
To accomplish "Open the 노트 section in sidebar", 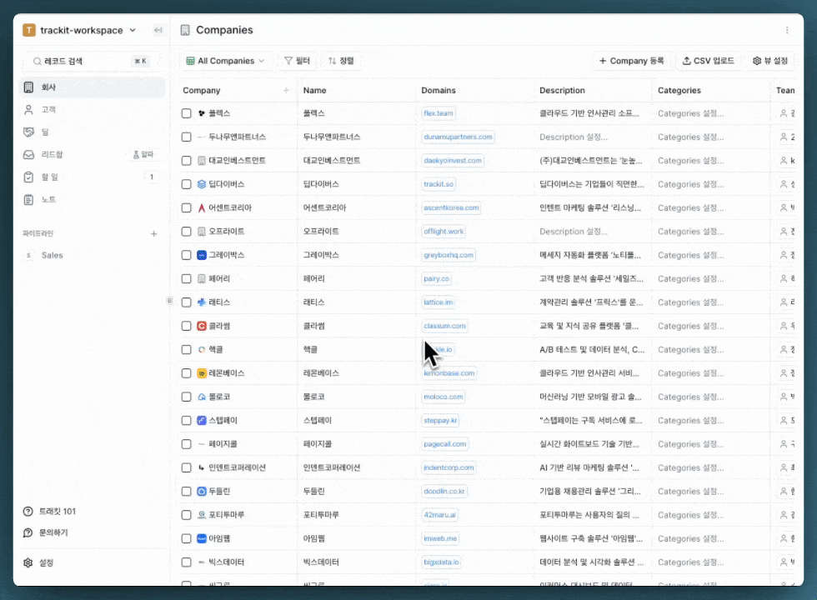I will tap(93, 199).
